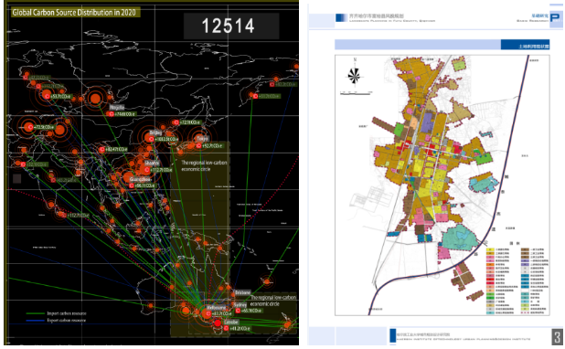Select the red marker icon next to Tokyo
This screenshot has height=349, width=565.
click(x=198, y=146)
